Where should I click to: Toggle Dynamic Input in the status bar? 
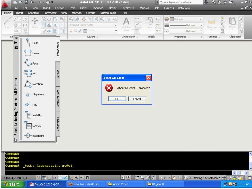pyautogui.click(x=77, y=178)
